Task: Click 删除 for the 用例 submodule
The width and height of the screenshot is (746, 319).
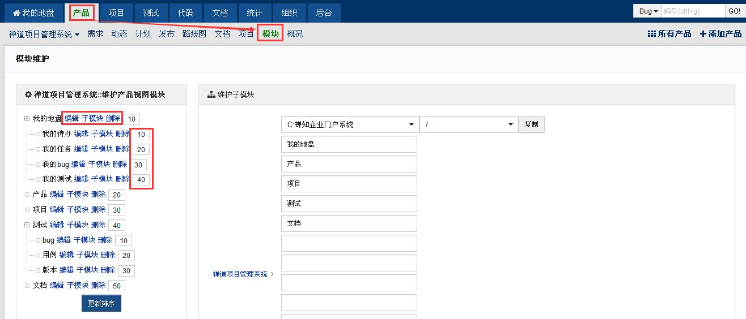Action: pyautogui.click(x=108, y=255)
